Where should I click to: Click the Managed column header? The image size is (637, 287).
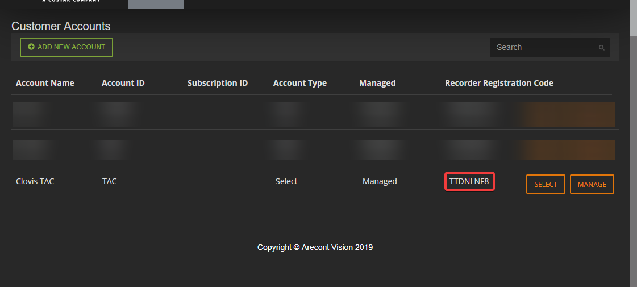pos(377,83)
